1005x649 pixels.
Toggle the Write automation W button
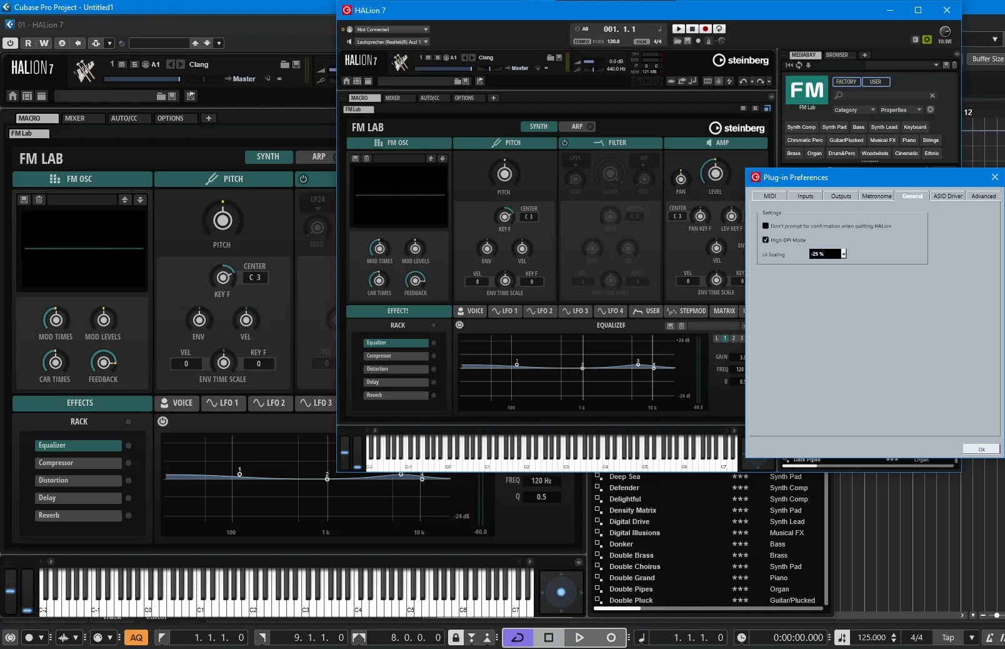click(x=44, y=43)
